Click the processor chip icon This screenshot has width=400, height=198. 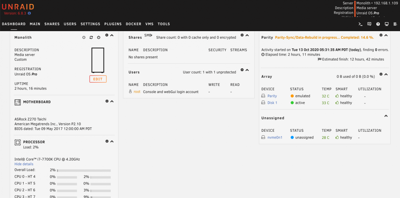tap(18, 143)
